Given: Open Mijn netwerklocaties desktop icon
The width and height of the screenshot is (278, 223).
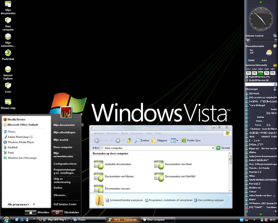Looking at the screenshot, I should [8, 40].
